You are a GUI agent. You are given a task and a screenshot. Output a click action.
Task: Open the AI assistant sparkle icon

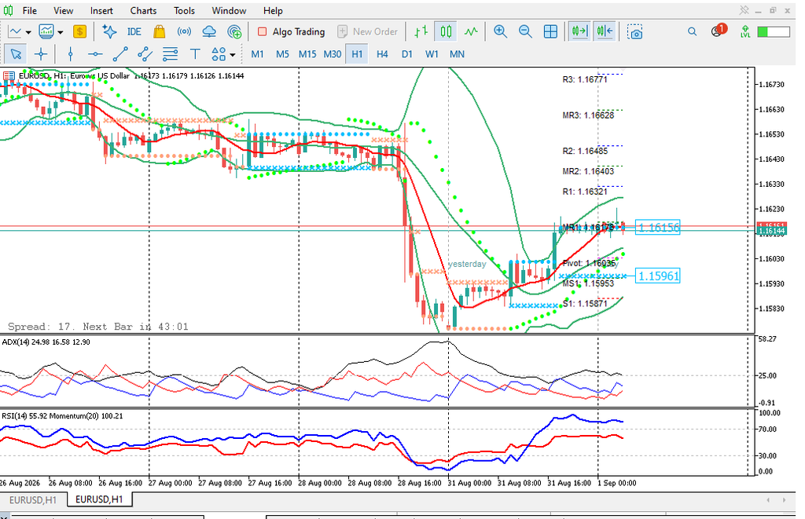point(108,31)
